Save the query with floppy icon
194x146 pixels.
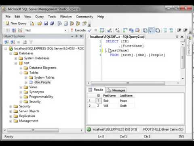[46, 24]
